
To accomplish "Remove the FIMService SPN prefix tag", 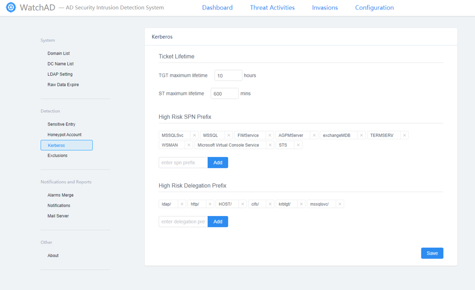I will click(x=269, y=135).
